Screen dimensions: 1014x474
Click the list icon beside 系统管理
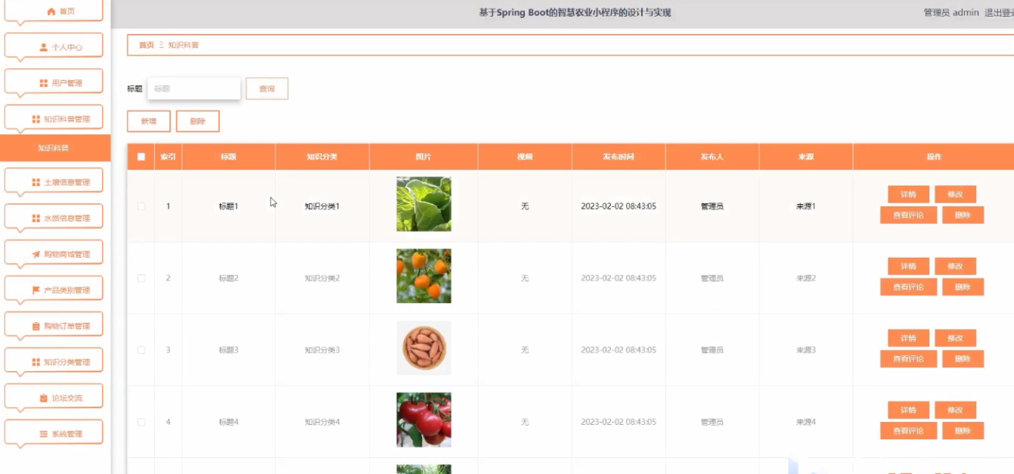coord(44,434)
